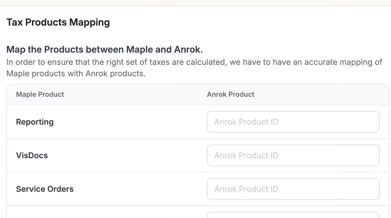Click the Anrok Product ID field for Reporting
The image size is (391, 218).
pyautogui.click(x=293, y=122)
